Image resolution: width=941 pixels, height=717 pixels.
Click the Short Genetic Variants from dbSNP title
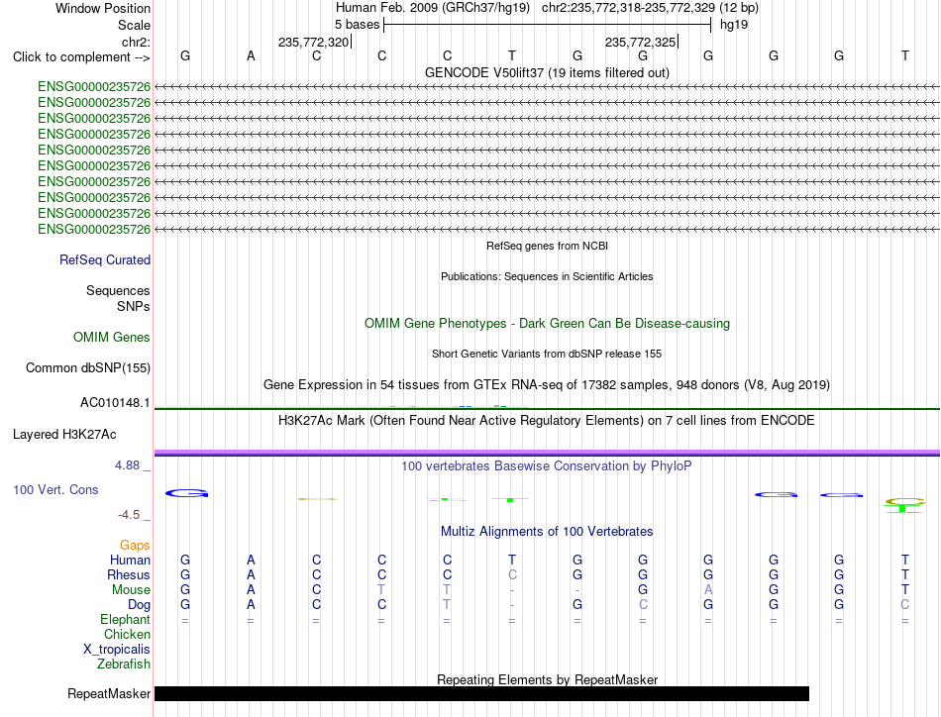(546, 354)
